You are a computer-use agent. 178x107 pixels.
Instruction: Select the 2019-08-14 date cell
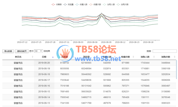pyautogui.click(x=44, y=97)
